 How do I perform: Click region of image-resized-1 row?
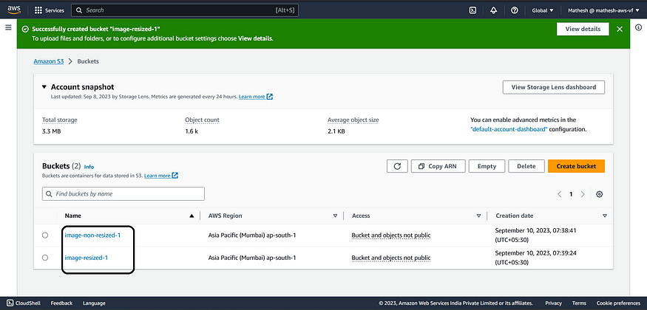(252, 258)
